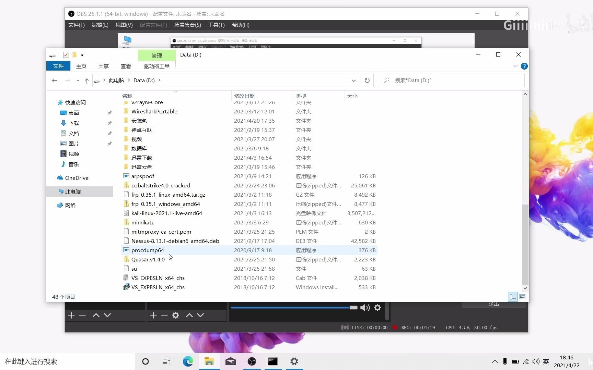Open Microsoft Edge from the taskbar

tap(188, 361)
